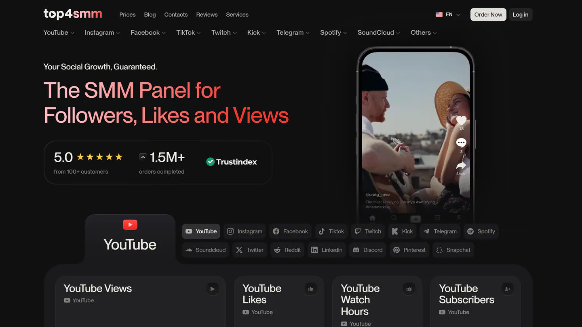Expand the SoundCloud navigation dropdown
Image resolution: width=582 pixels, height=327 pixels.
379,33
